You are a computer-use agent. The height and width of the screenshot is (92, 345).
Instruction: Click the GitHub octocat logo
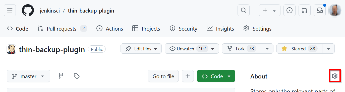point(28,10)
